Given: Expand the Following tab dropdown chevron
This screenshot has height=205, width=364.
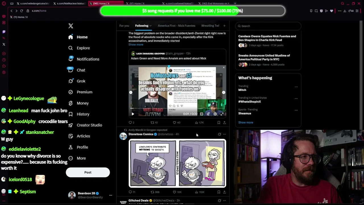Looking at the screenshot, I should click(x=150, y=26).
